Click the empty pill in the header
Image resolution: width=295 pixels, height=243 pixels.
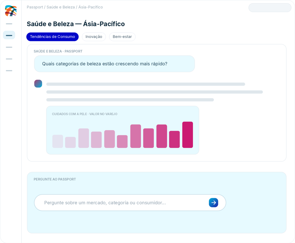point(270,8)
